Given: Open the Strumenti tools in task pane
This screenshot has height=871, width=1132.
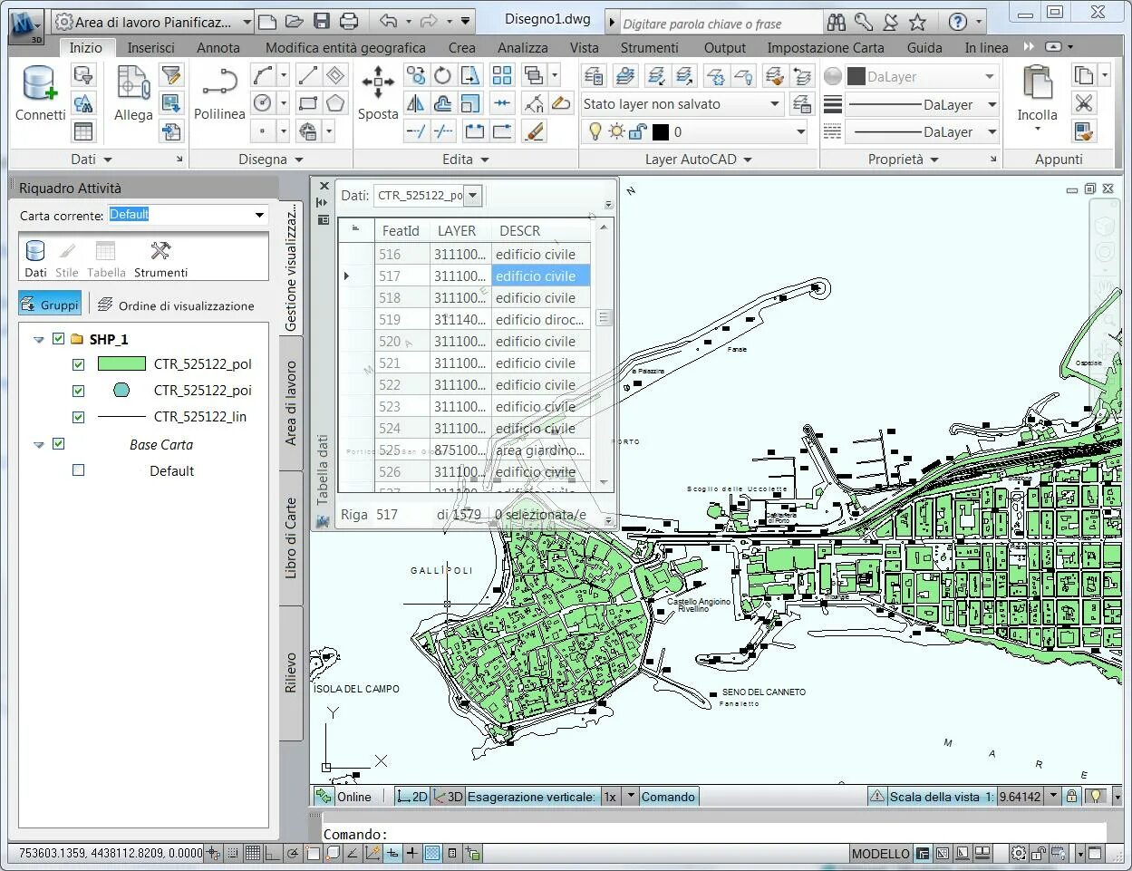Looking at the screenshot, I should [160, 258].
